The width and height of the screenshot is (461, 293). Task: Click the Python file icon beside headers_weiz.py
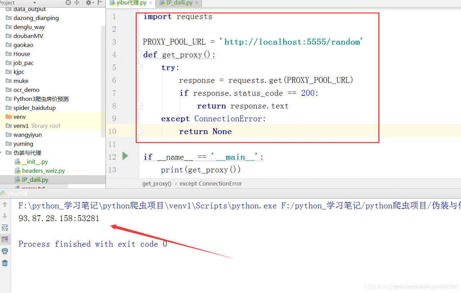pos(18,171)
